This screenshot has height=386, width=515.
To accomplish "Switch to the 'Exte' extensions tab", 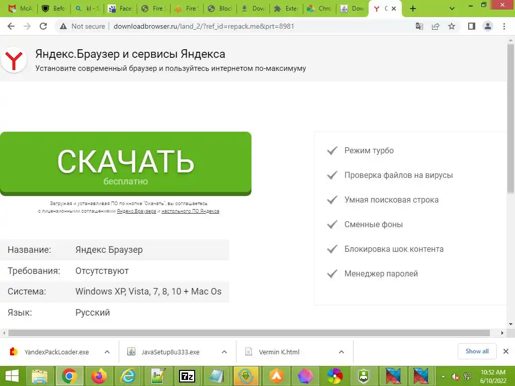I will (x=286, y=9).
